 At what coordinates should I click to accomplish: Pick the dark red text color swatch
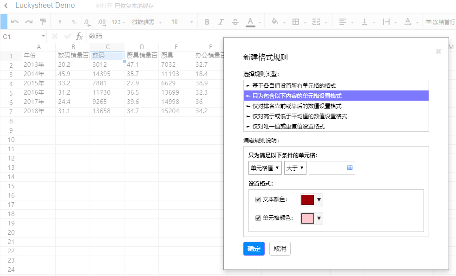(x=308, y=199)
